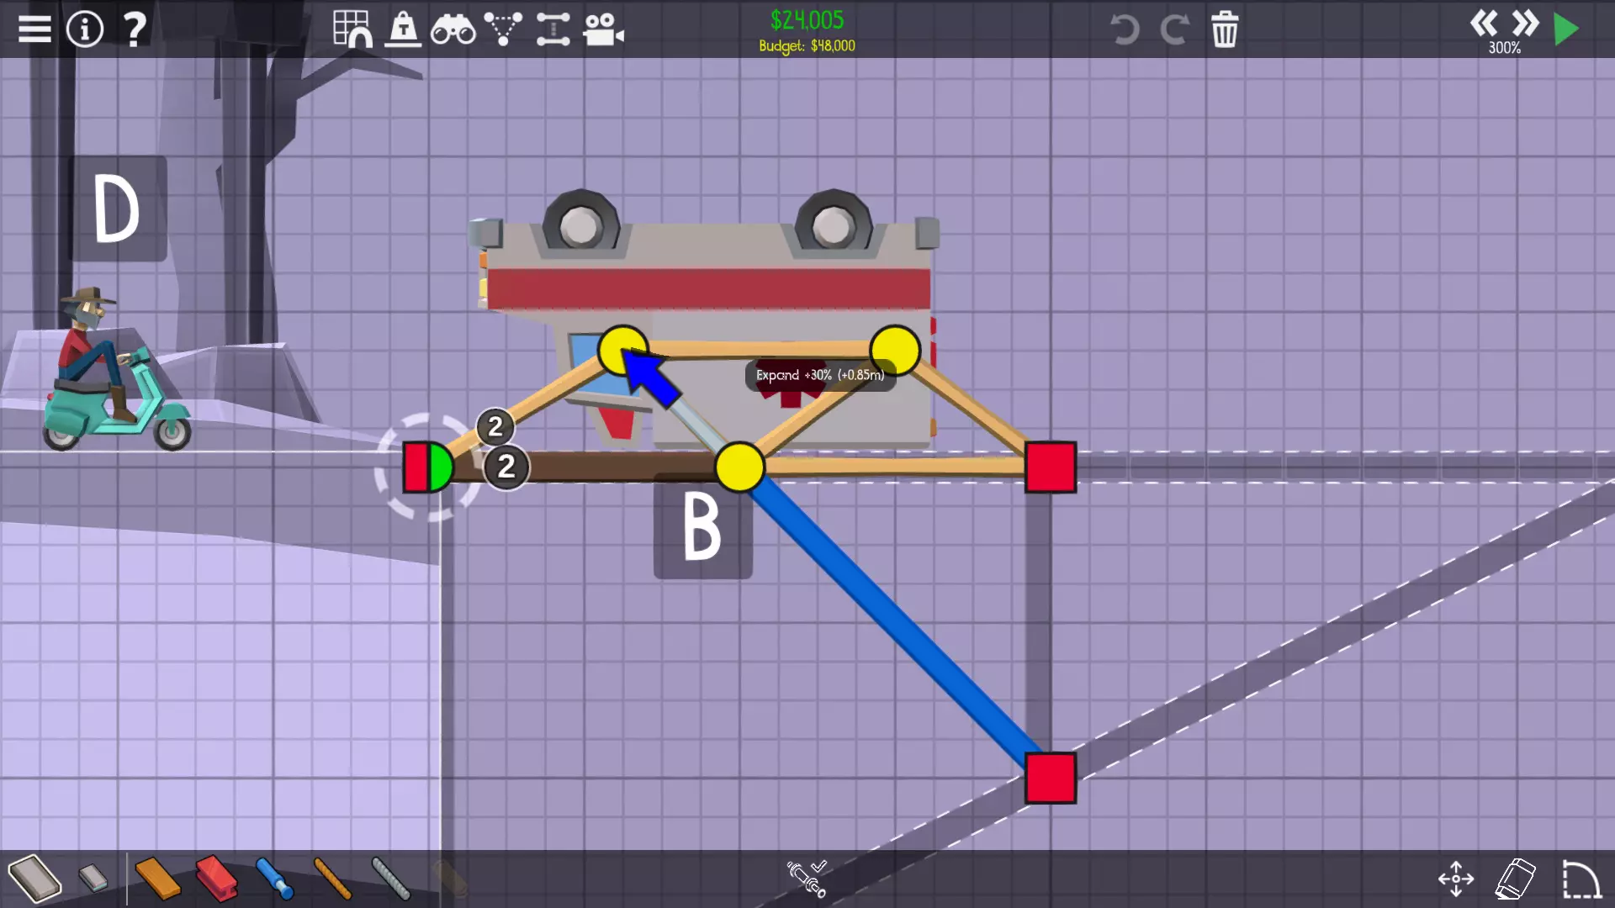Select the move tool crosshair icon
Screen dimensions: 1615x908
[1456, 879]
